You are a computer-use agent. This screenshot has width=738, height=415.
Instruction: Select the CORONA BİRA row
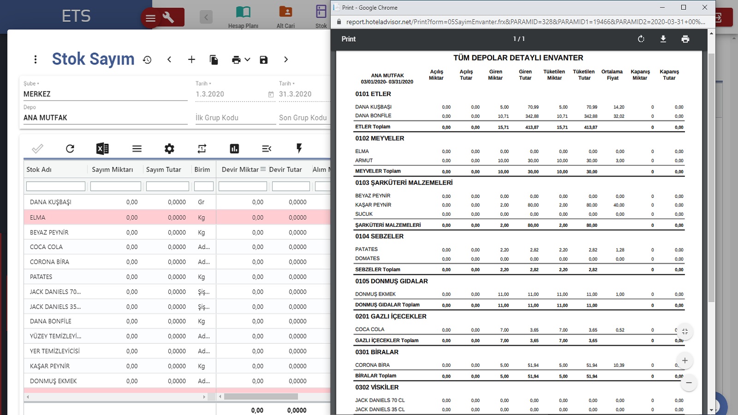pyautogui.click(x=177, y=262)
